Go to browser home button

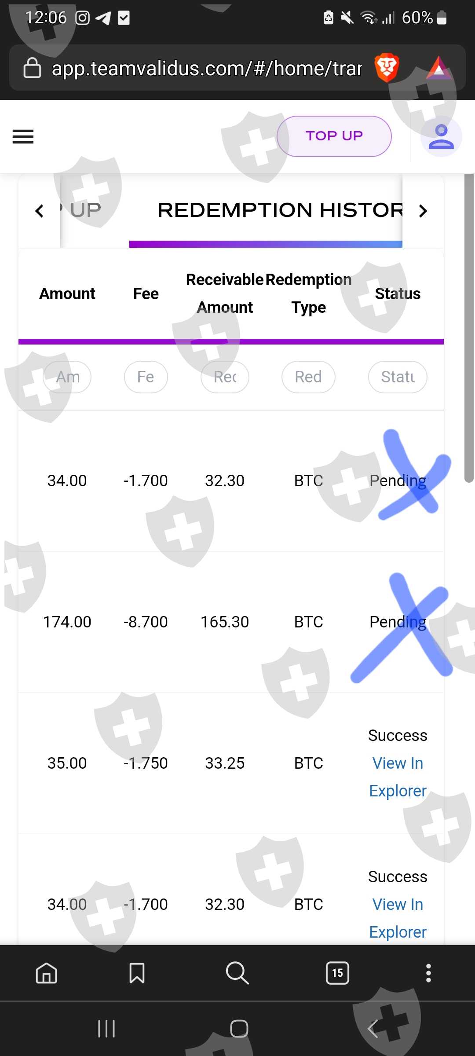pyautogui.click(x=47, y=972)
